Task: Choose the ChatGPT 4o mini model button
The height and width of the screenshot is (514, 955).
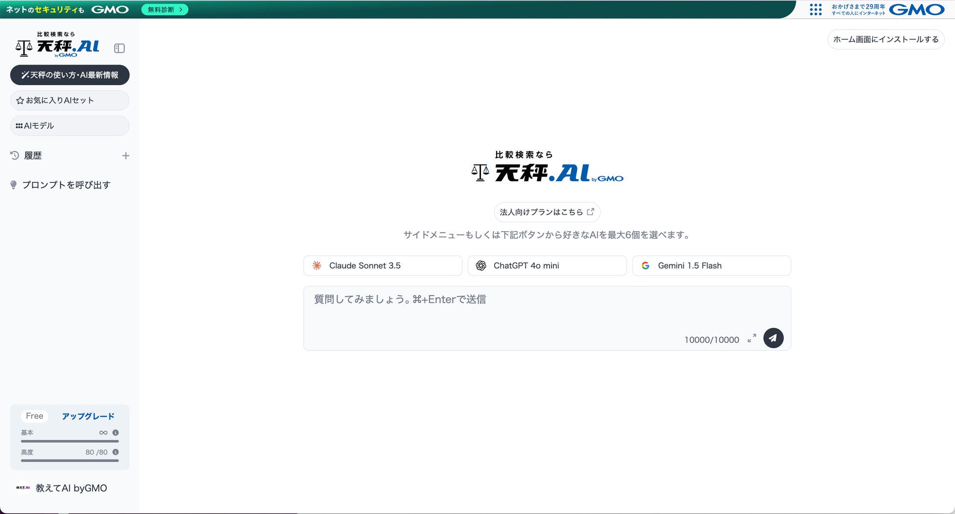Action: click(x=547, y=265)
